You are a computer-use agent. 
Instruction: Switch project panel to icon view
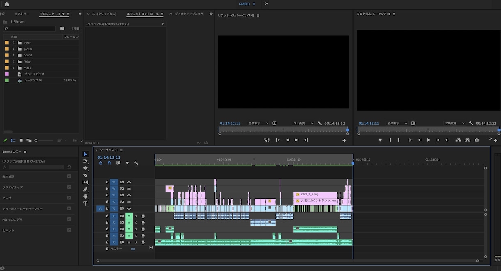click(21, 140)
